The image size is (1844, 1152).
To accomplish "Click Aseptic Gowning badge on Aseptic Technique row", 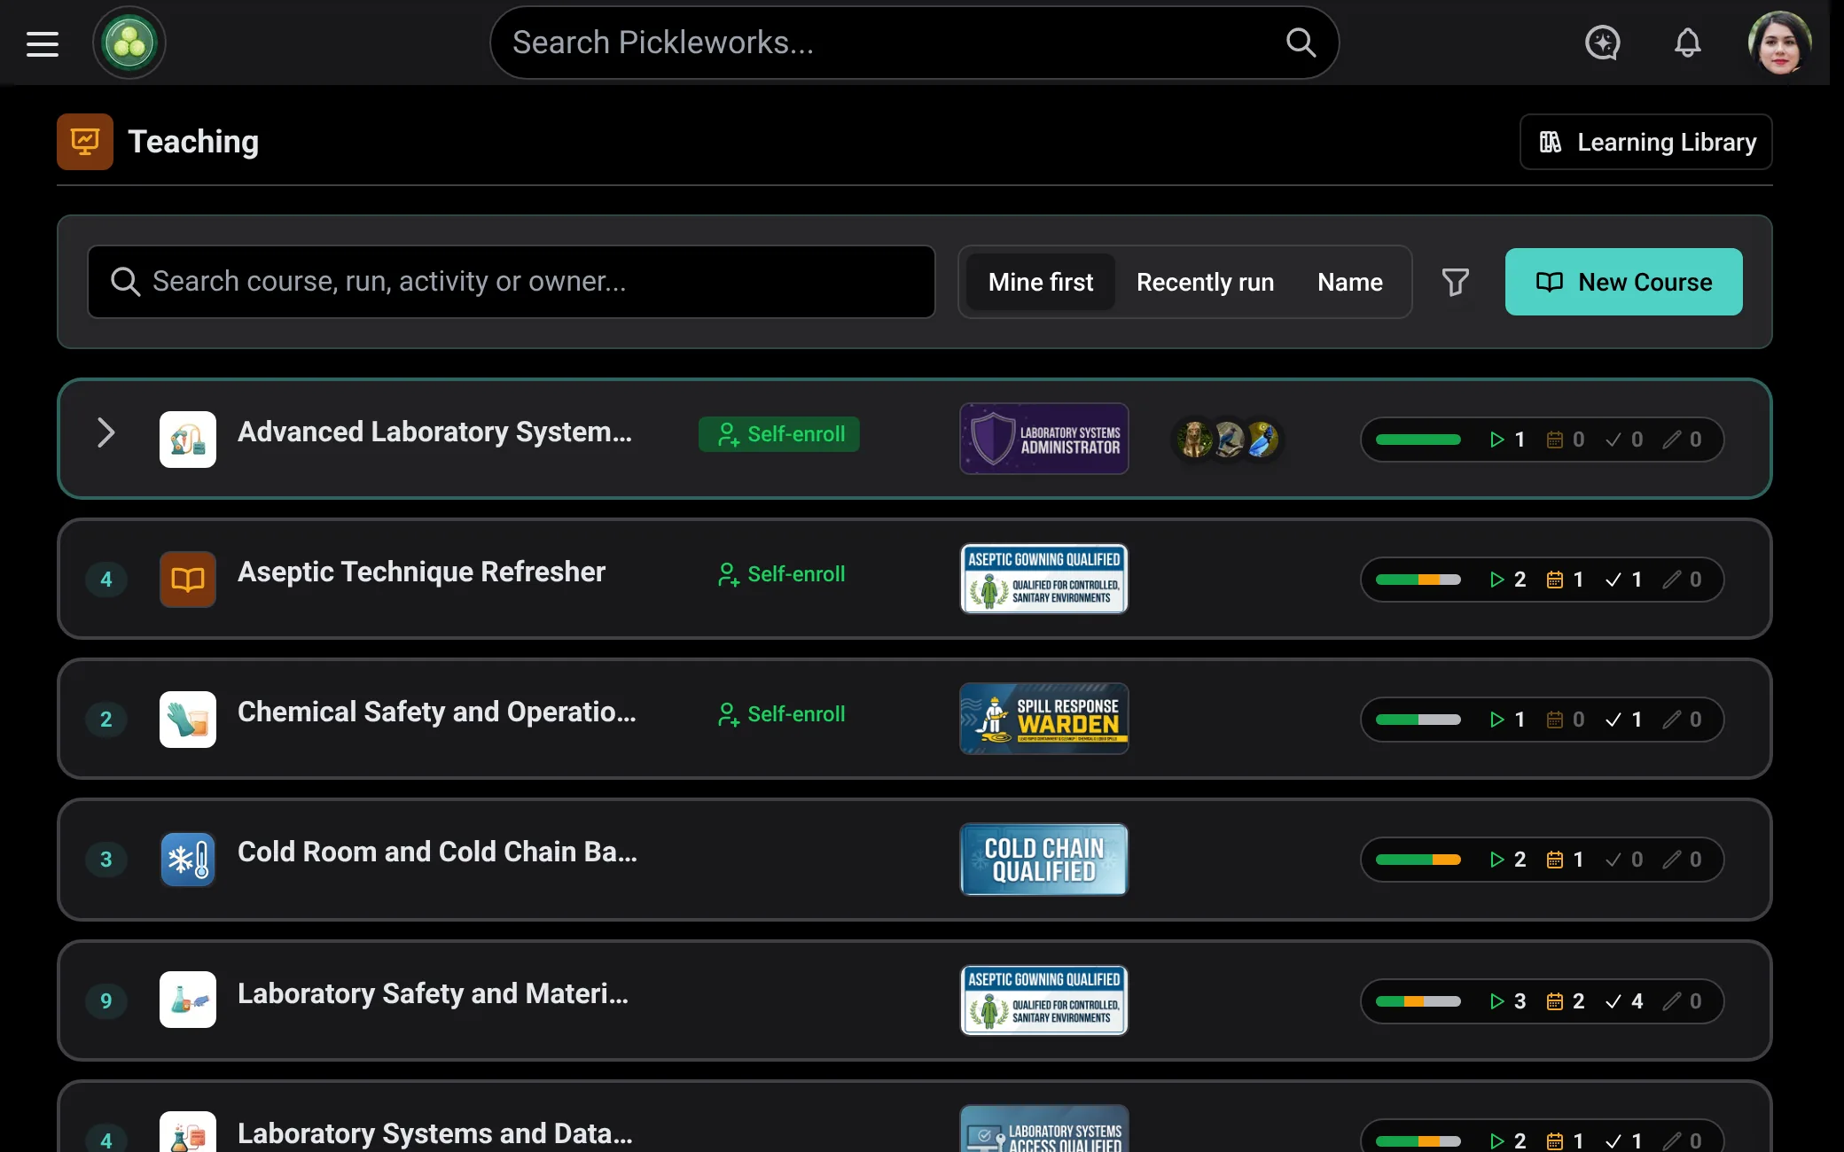I will tap(1044, 579).
